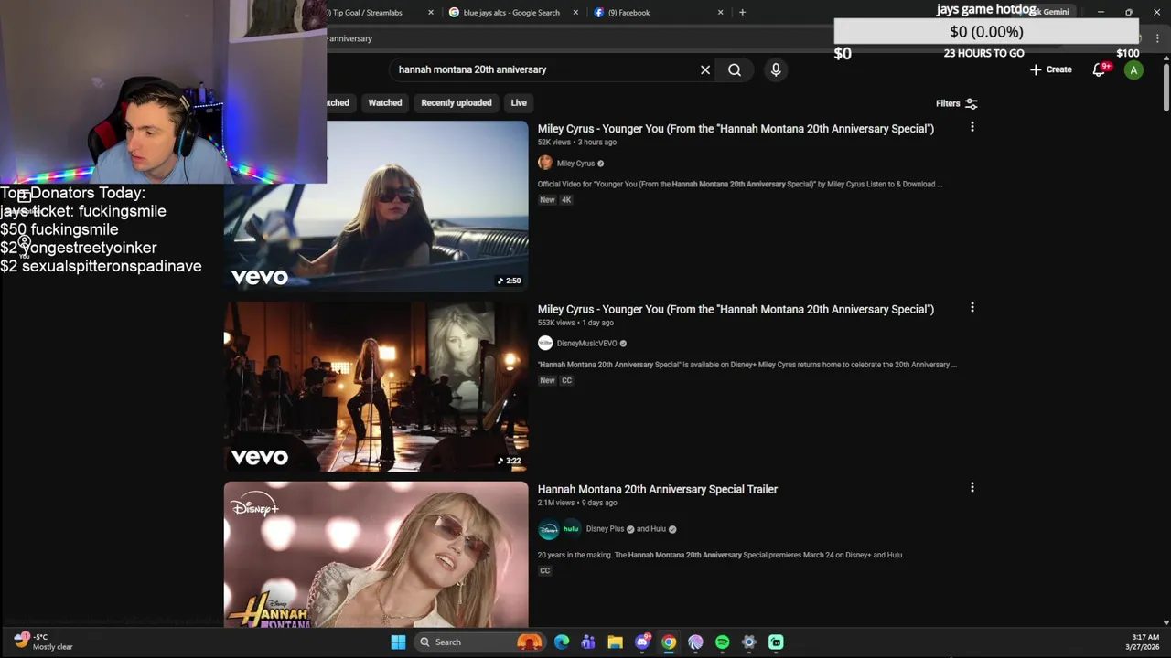This screenshot has height=658, width=1171.
Task: Open the clock and date panel
Action: point(1142,642)
